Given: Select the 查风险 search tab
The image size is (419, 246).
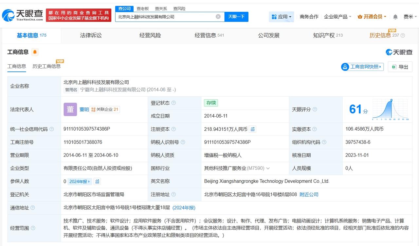Looking at the screenshot, I should [x=179, y=8].
